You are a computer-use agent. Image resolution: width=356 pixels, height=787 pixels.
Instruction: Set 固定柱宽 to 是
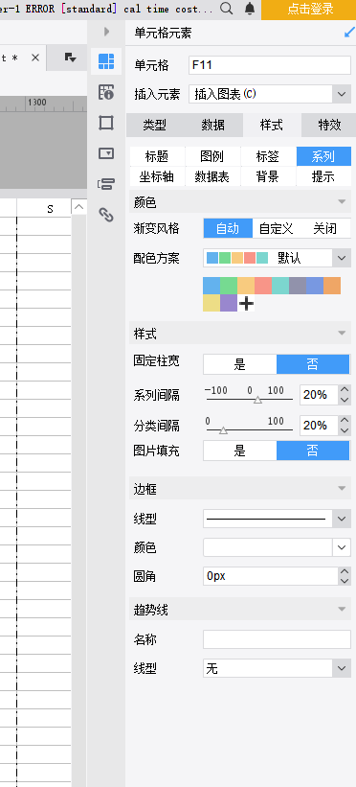239,364
